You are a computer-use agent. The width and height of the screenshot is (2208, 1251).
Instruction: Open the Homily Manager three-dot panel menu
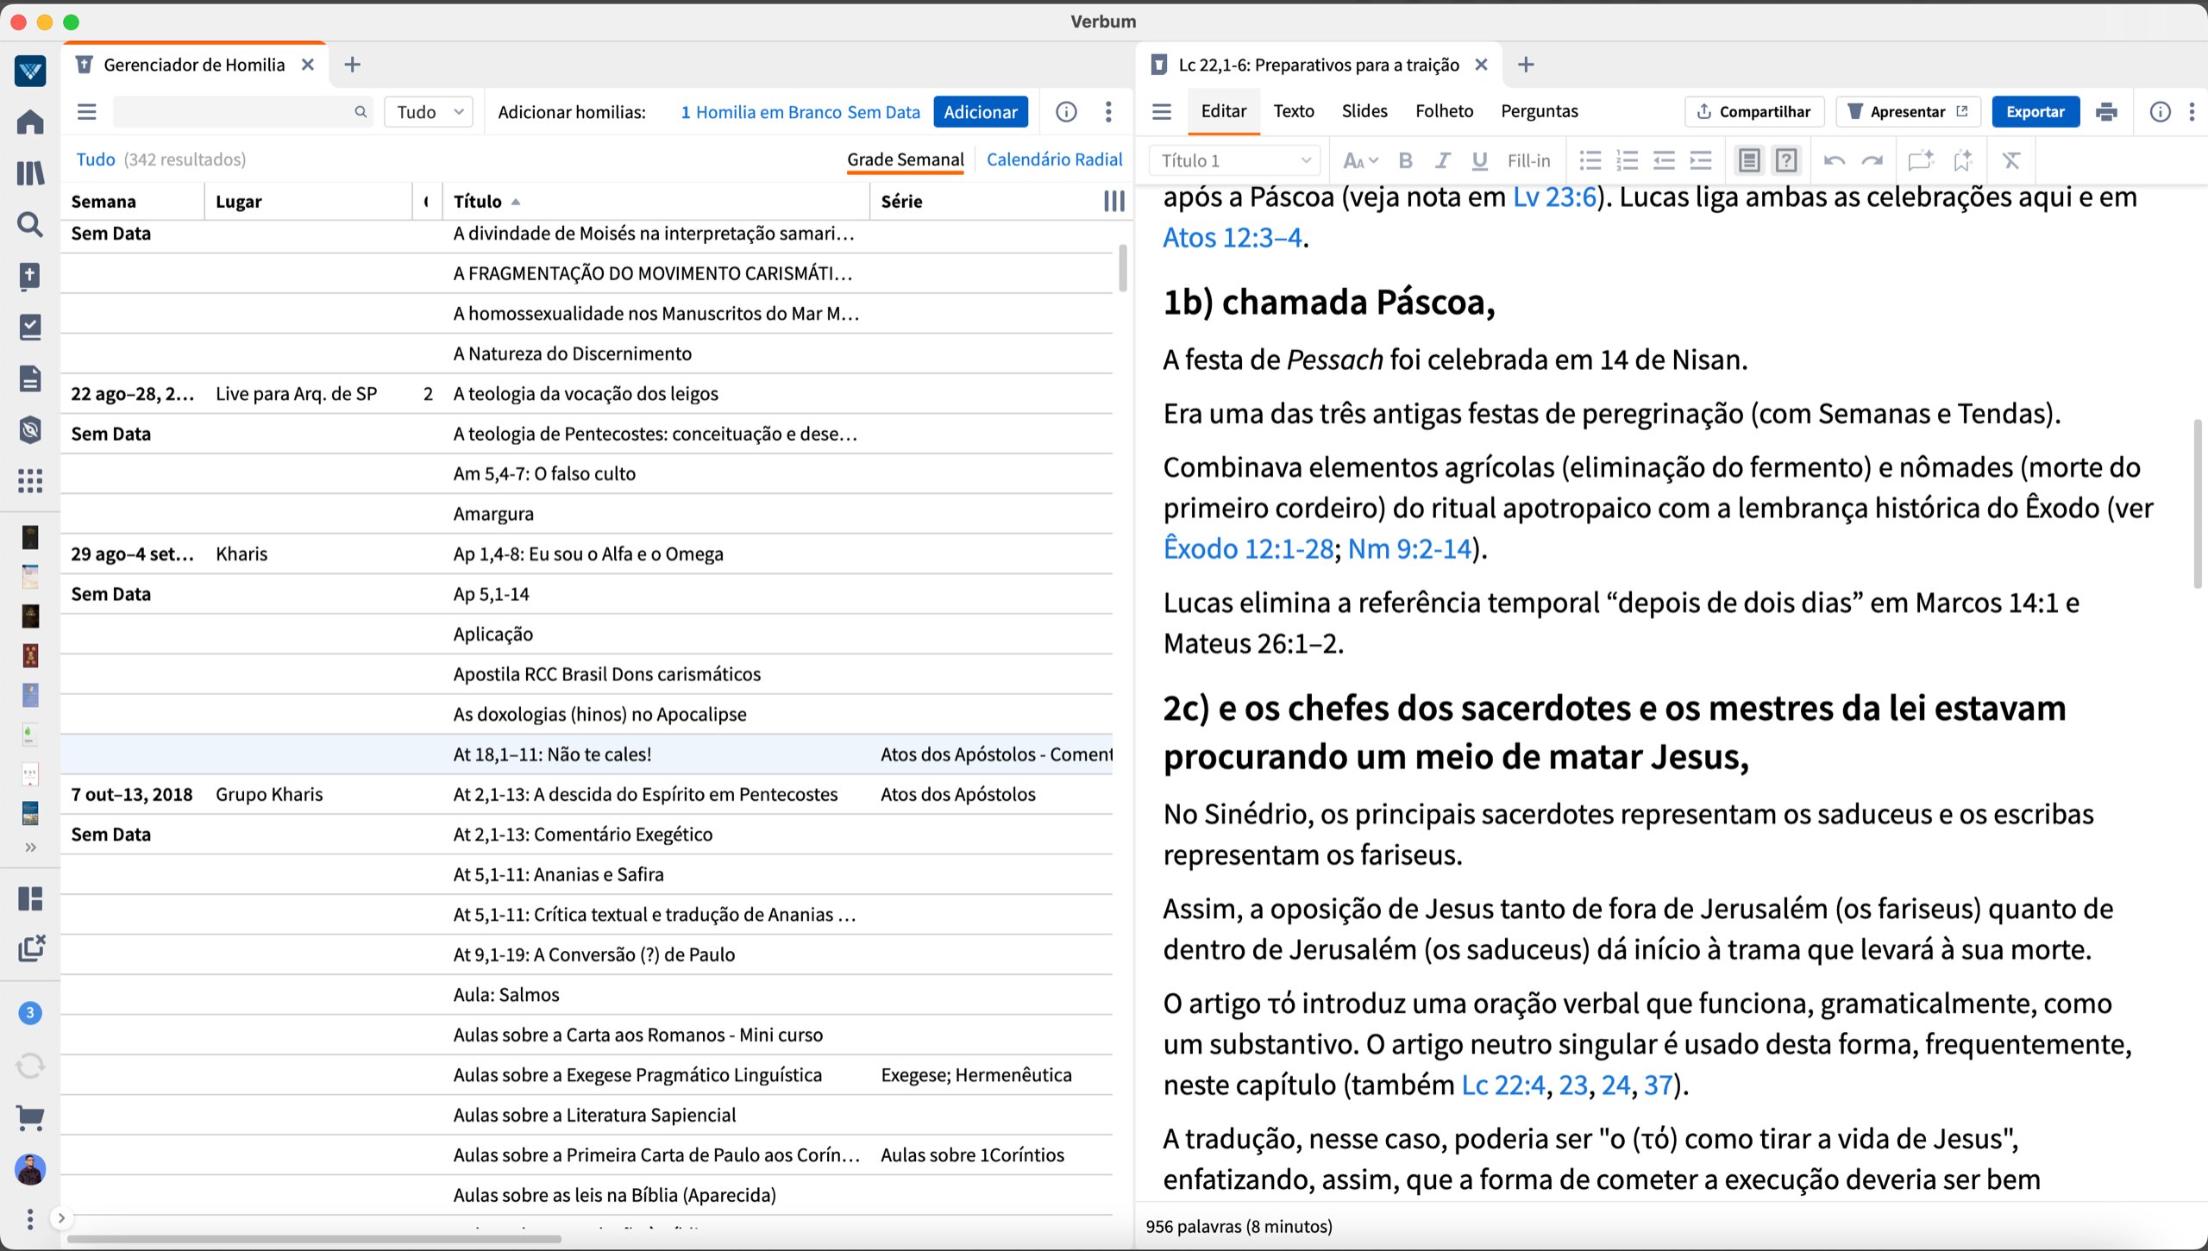[x=1108, y=112]
